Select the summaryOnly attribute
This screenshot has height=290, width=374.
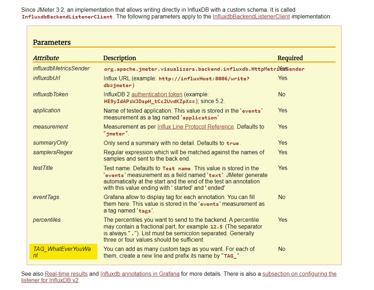[x=51, y=143]
